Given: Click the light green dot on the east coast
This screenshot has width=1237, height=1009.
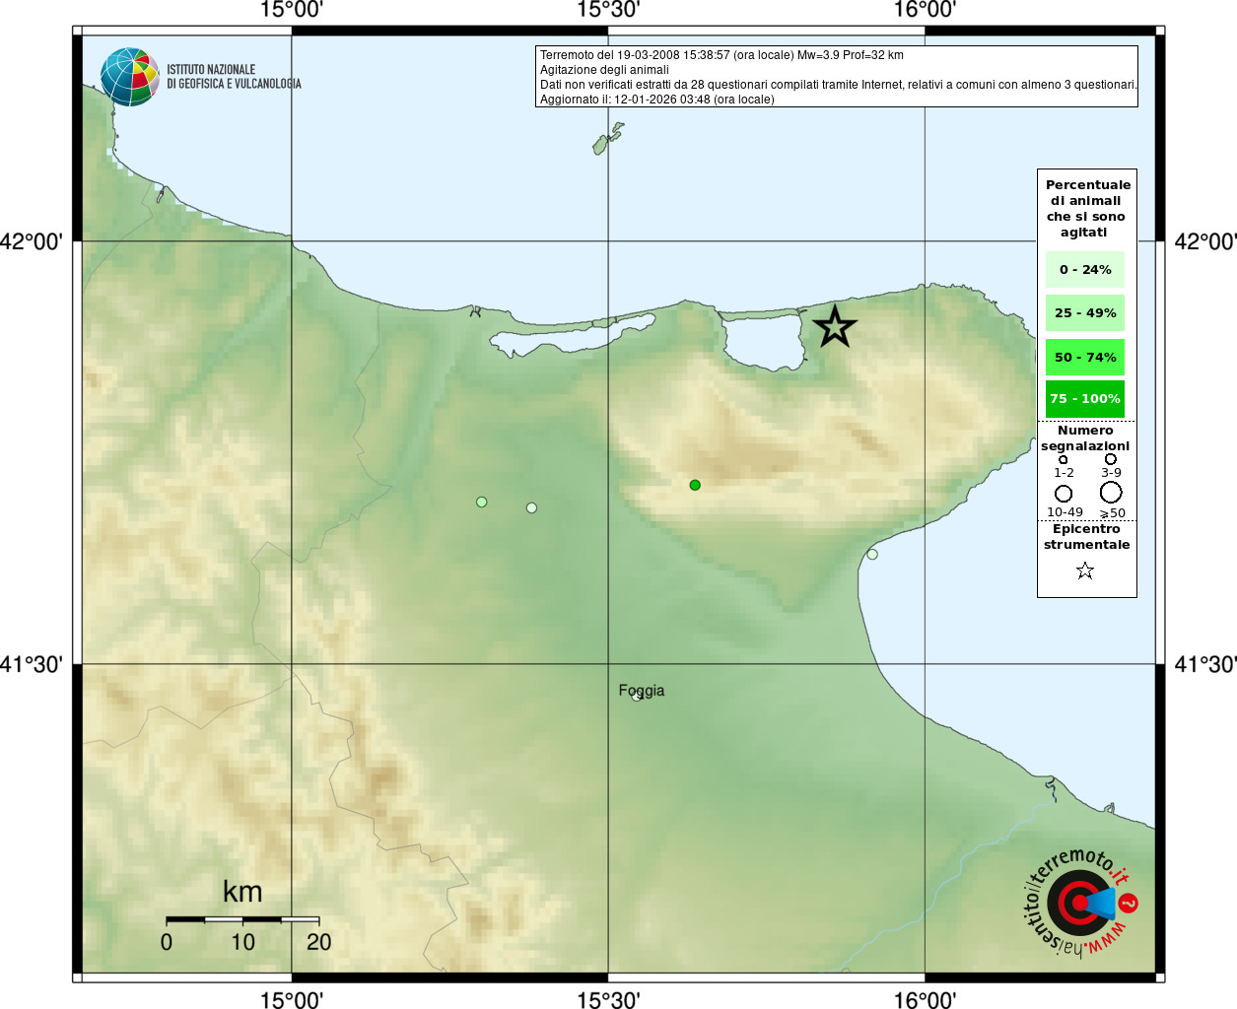Looking at the screenshot, I should pos(872,555).
